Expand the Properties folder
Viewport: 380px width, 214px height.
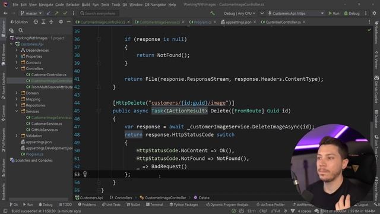click(x=17, y=56)
